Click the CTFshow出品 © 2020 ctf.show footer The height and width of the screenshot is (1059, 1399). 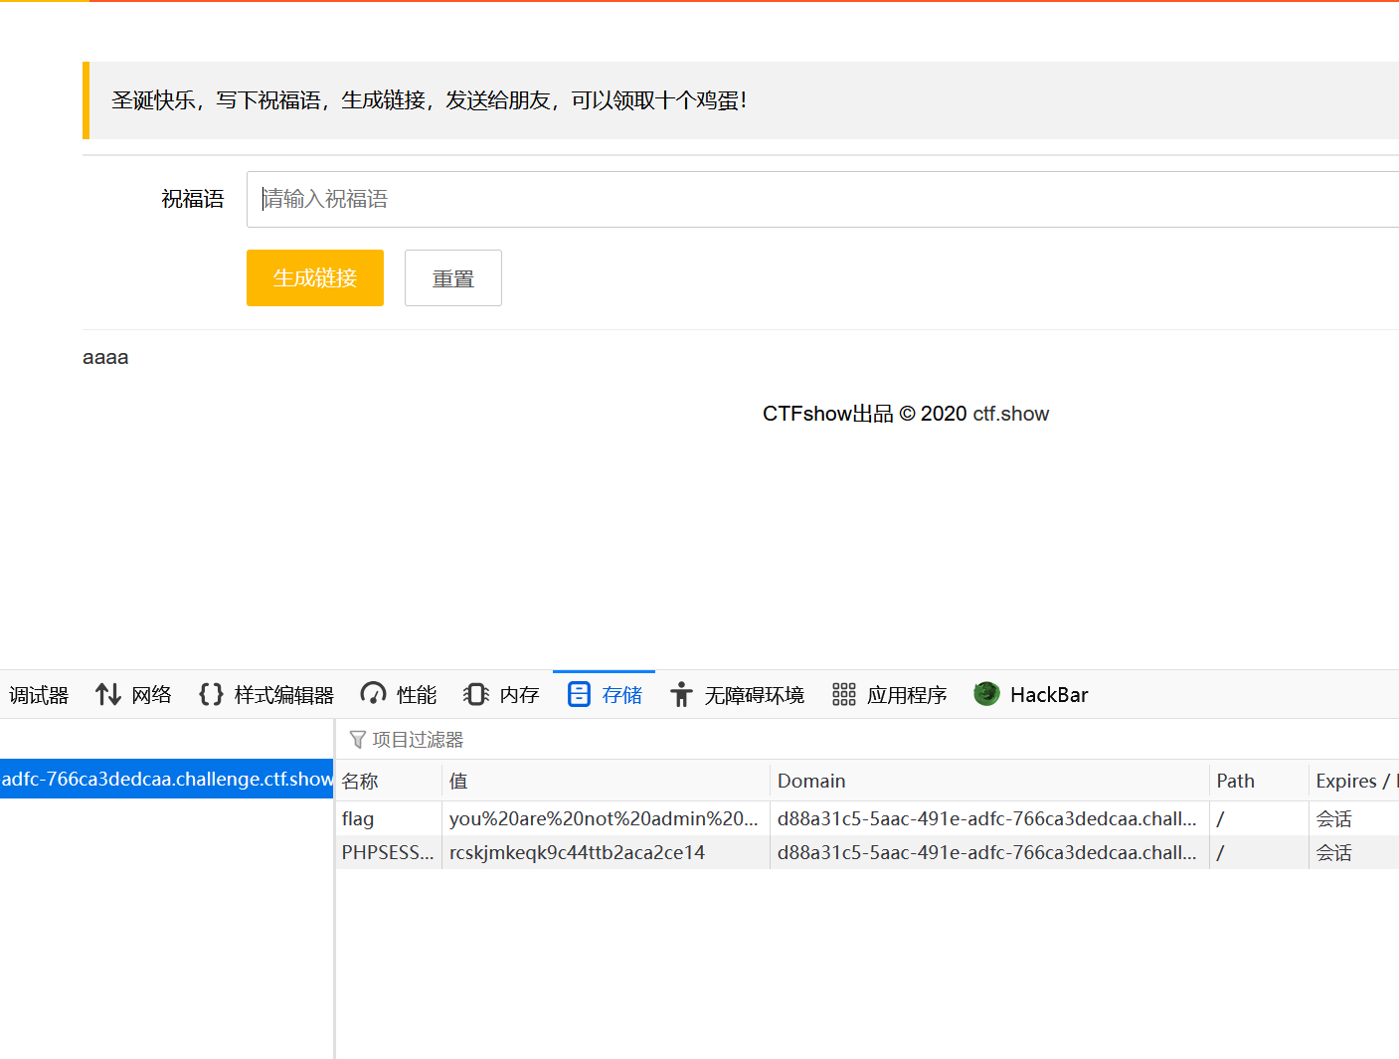click(x=906, y=414)
